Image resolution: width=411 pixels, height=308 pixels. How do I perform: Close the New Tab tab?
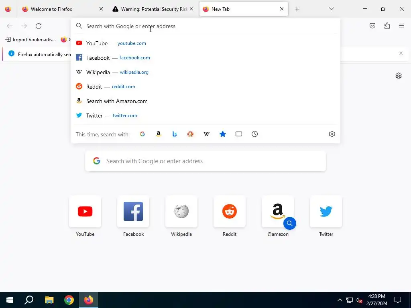pyautogui.click(x=282, y=9)
